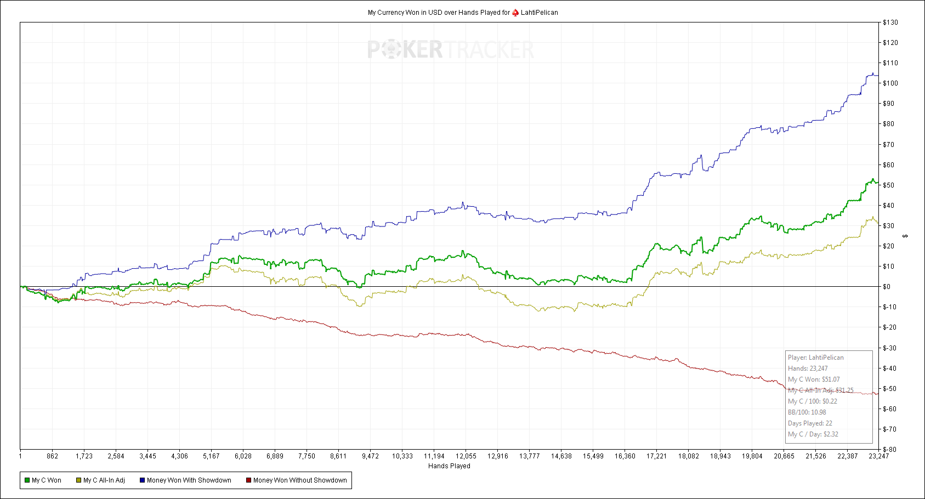Viewport: 925px width, 499px height.
Task: Select the 'My C Won' legend label
Action: coord(47,480)
